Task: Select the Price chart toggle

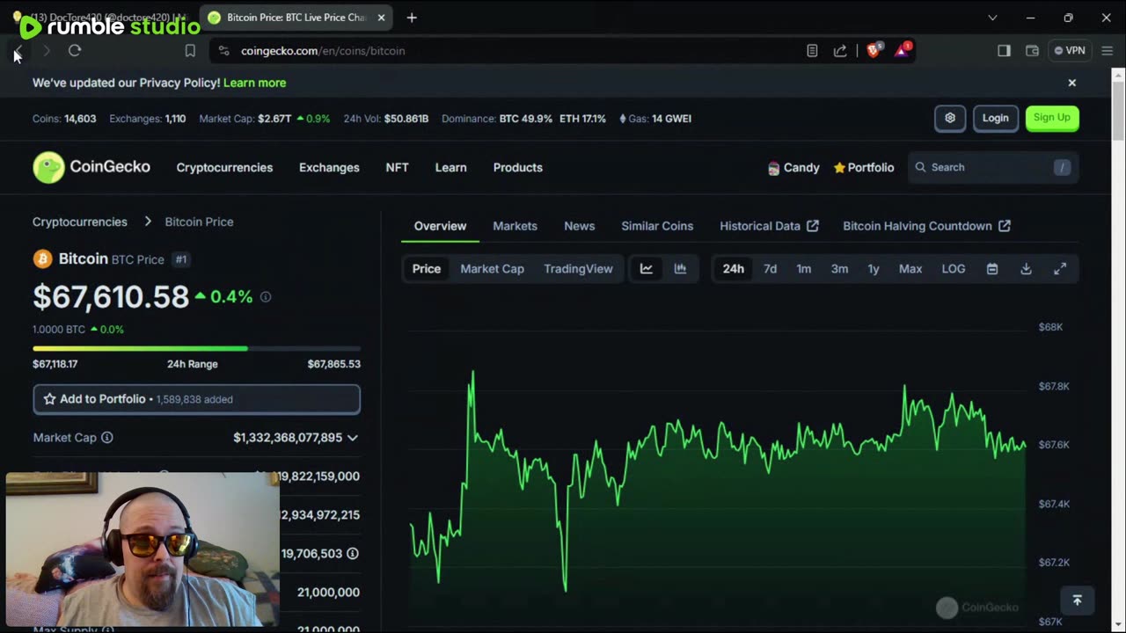Action: click(427, 269)
